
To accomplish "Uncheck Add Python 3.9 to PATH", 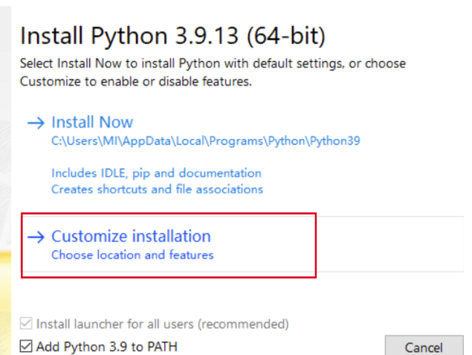I will (x=26, y=346).
